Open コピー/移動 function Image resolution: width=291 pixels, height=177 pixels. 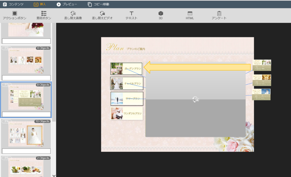[99, 4]
